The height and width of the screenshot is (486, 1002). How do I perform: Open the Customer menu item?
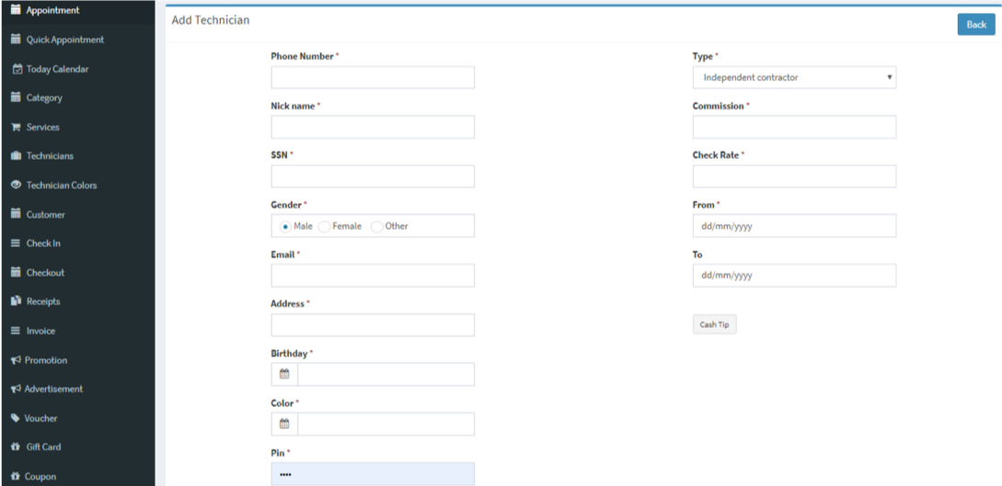tap(77, 214)
